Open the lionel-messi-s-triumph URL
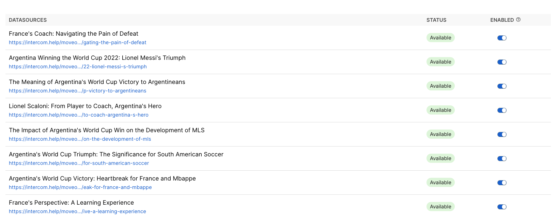The width and height of the screenshot is (558, 223). 78,67
